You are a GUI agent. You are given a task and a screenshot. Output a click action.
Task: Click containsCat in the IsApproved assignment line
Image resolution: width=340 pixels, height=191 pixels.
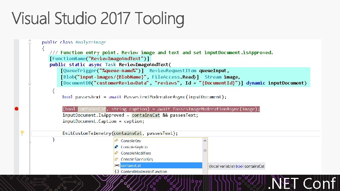click(146, 115)
